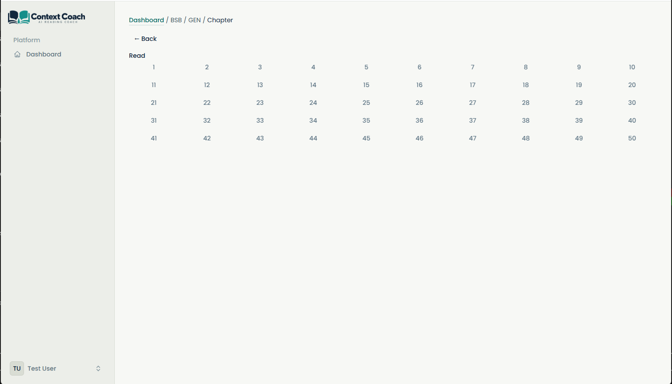Click the TU user avatar badge
This screenshot has width=672, height=384.
(x=17, y=368)
